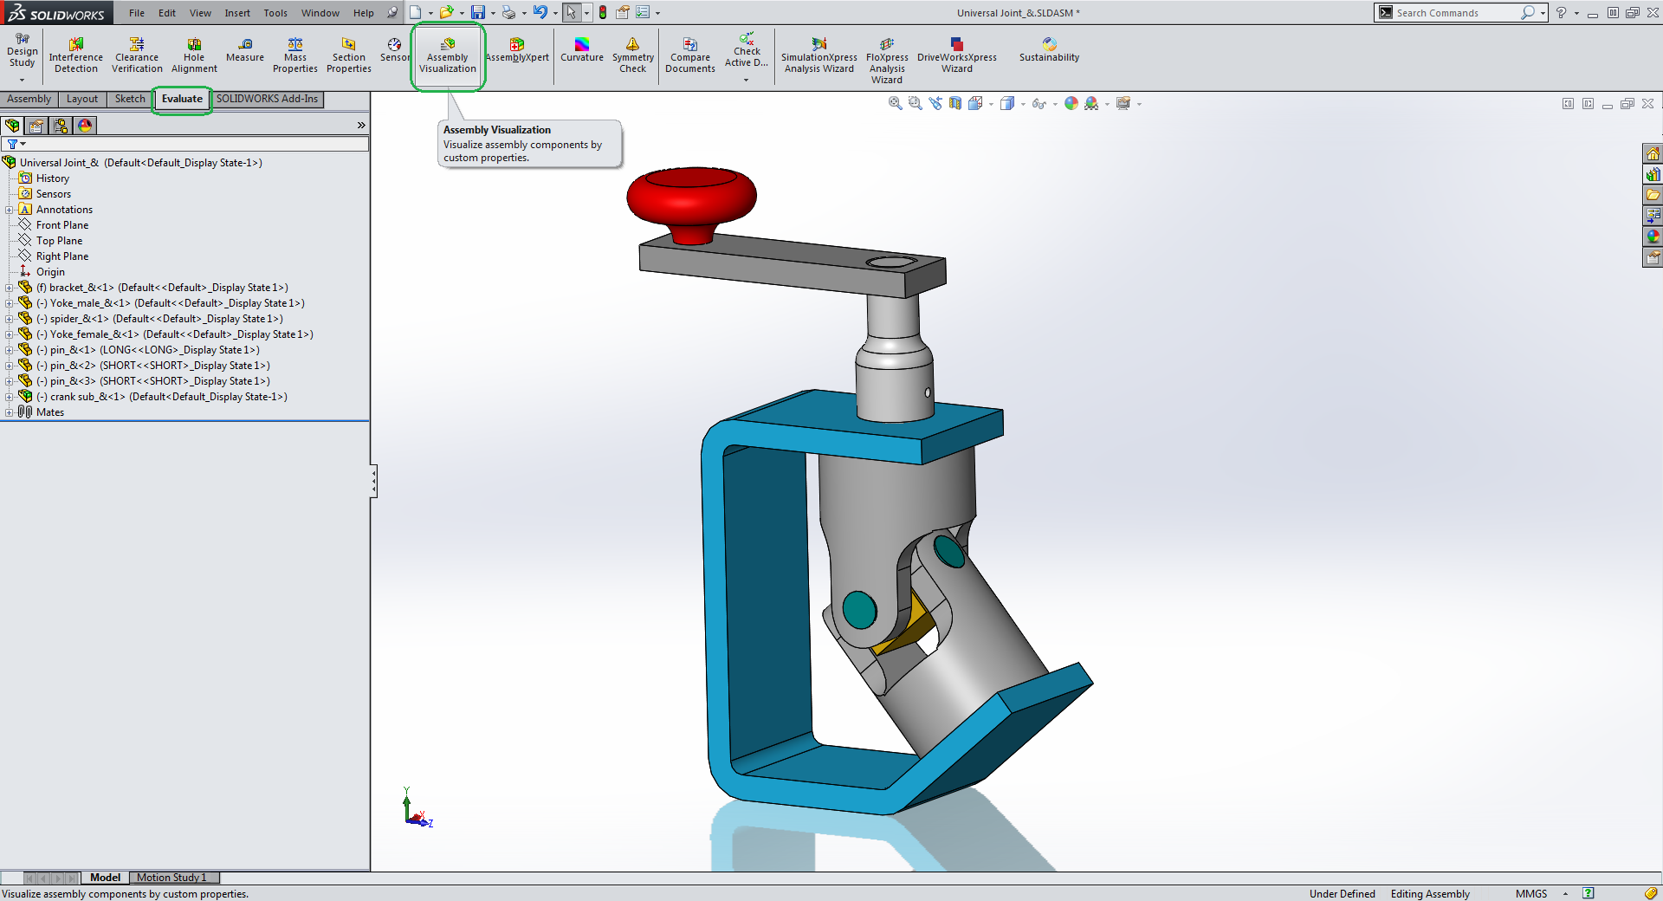Toggle the Curvature display

pos(581,50)
